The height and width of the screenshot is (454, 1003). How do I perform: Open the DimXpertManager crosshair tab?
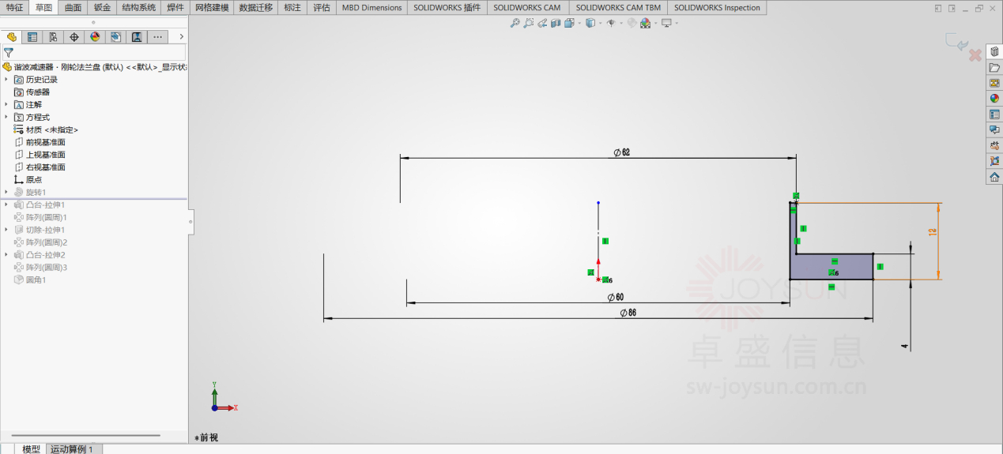(x=74, y=37)
